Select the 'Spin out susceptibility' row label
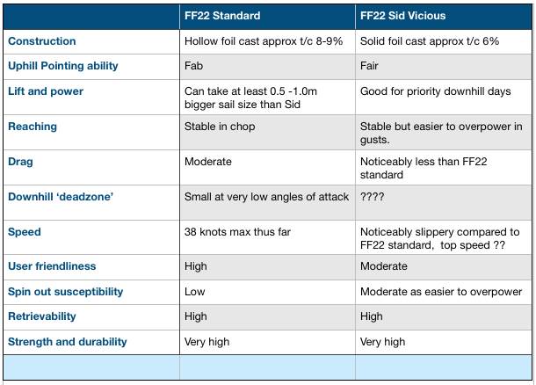Viewport: 536px width, 385px height. [x=66, y=292]
